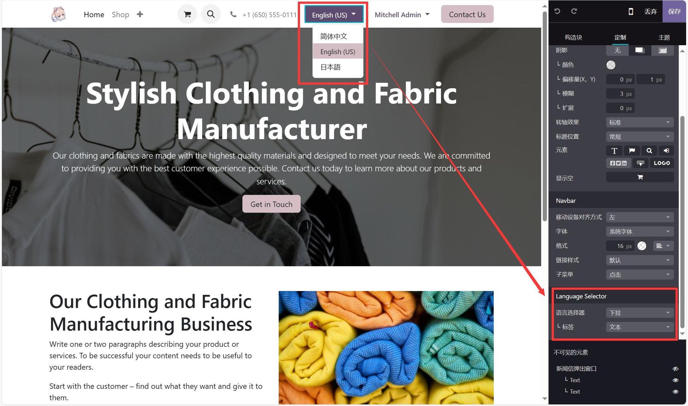Image resolution: width=688 pixels, height=406 pixels.
Task: Toggle the text element (T) icon
Action: [614, 151]
